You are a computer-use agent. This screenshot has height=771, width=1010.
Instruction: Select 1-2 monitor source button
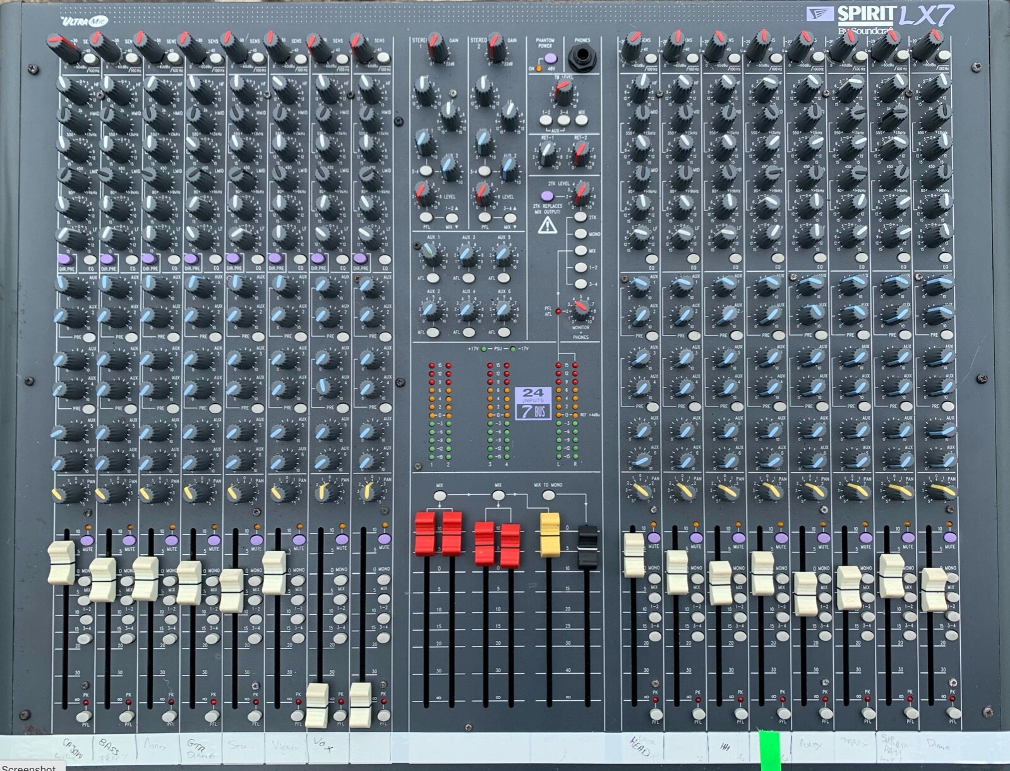[x=580, y=268]
